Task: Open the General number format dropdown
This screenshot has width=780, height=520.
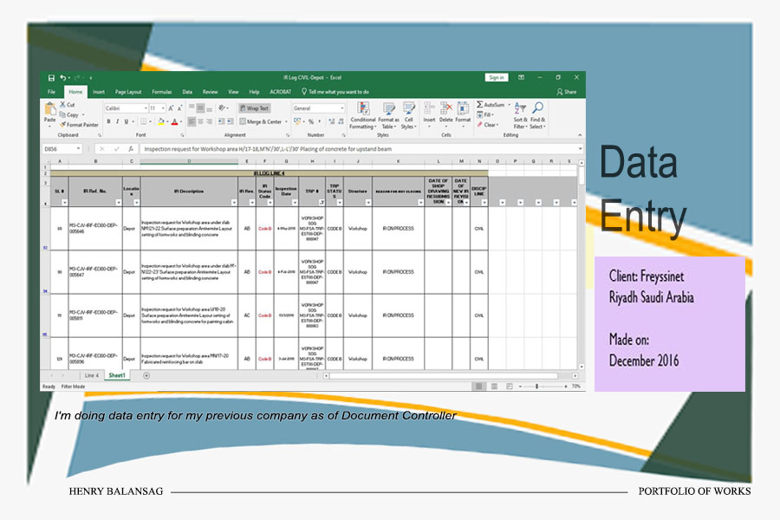Action: point(342,108)
